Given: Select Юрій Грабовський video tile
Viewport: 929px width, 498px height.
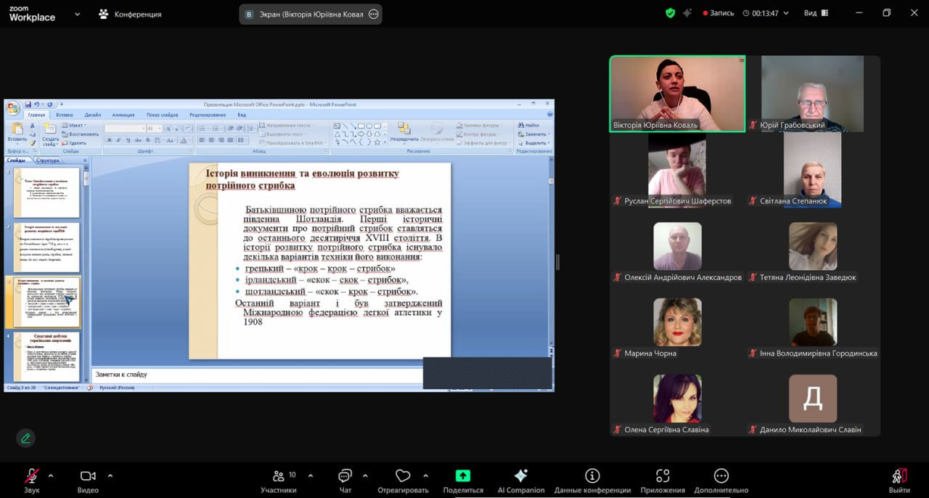Looking at the screenshot, I should click(812, 94).
